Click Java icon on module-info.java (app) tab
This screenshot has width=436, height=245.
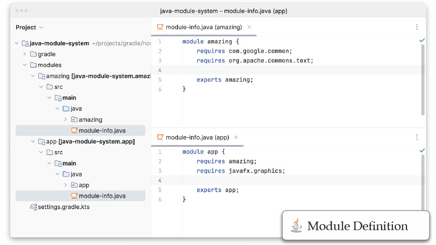160,137
